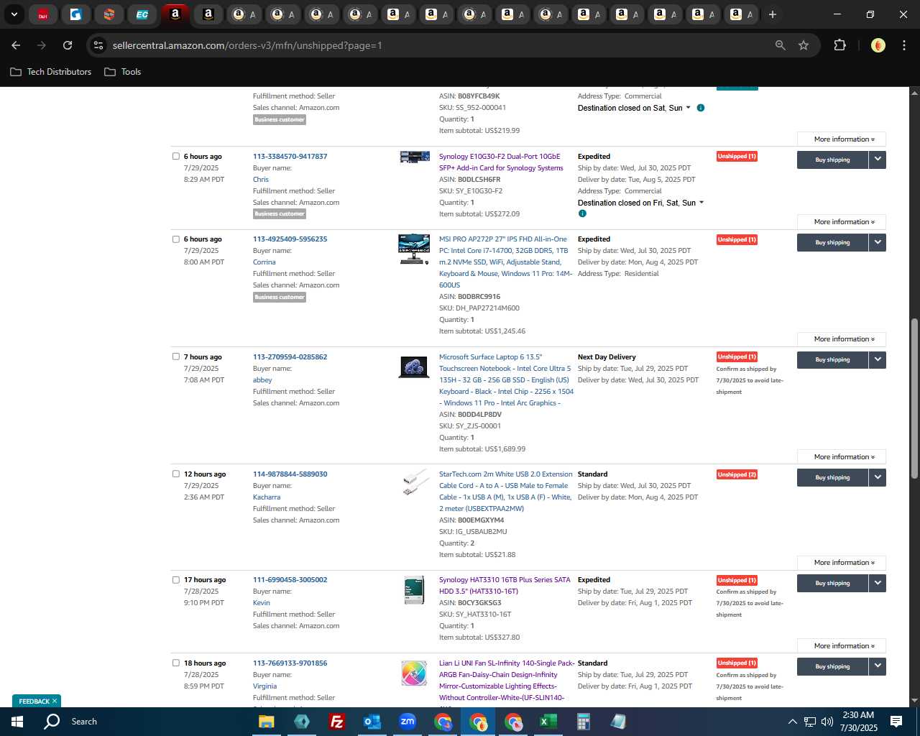Screen dimensions: 920x736
Task: Open order link 113-2709594-0285862
Action: point(290,356)
